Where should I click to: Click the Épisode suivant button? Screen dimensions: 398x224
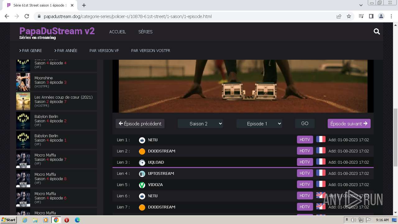349,124
